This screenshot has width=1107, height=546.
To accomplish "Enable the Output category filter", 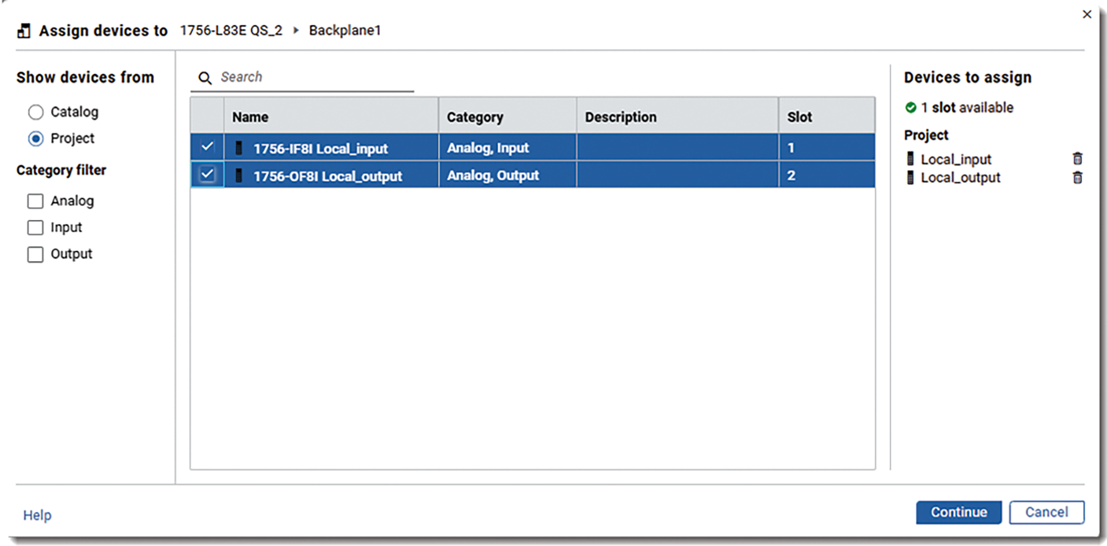I will (35, 254).
